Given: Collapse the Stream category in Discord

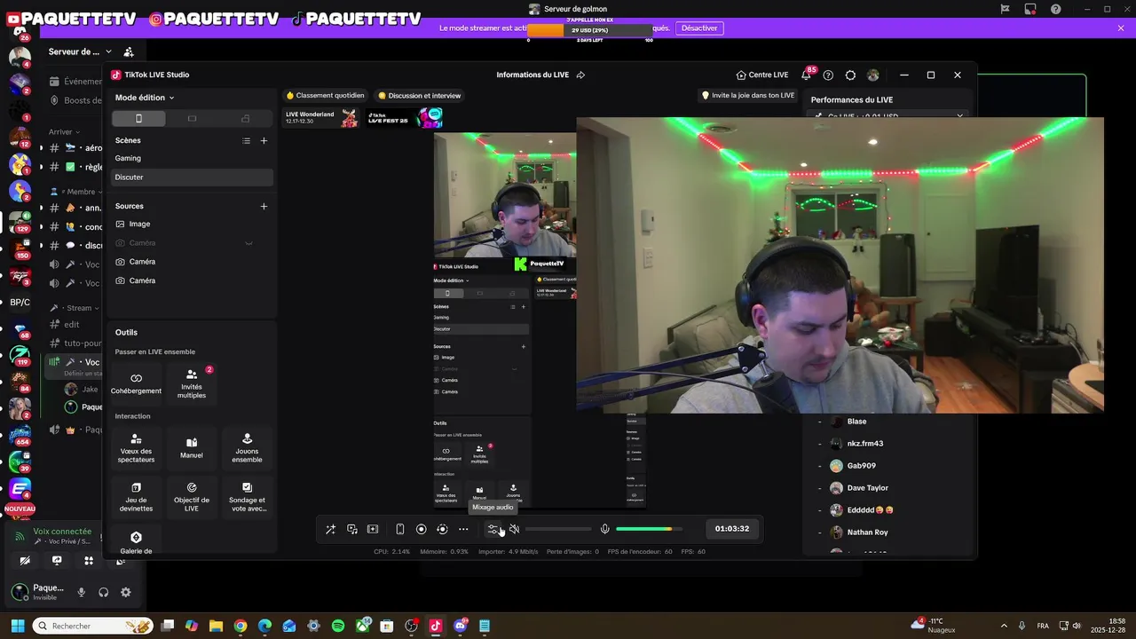Looking at the screenshot, I should pos(75,308).
